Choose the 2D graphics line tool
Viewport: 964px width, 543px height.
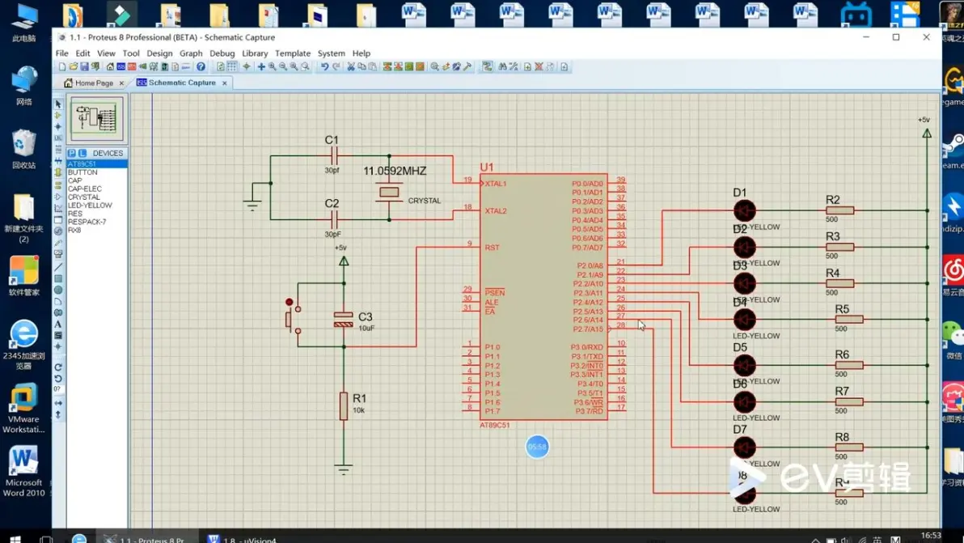coord(58,267)
